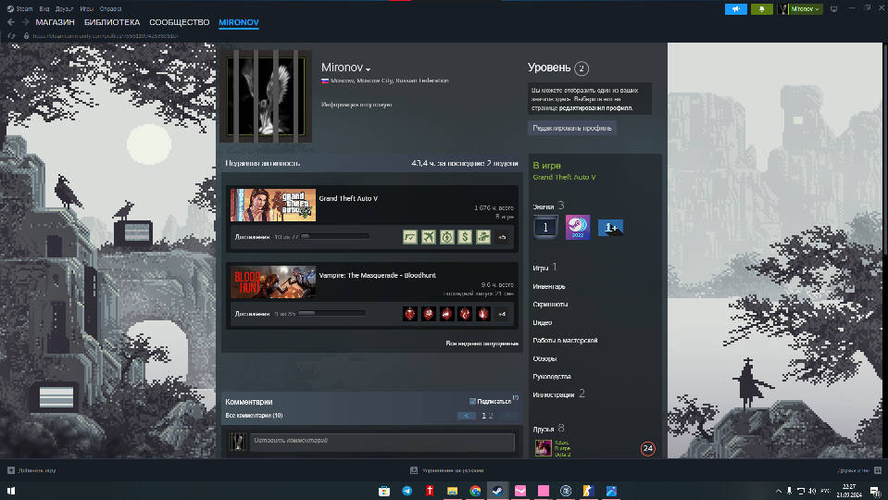Open the Mironov account dropdown in top bar
Screen dimensions: 888x500
tap(806, 9)
